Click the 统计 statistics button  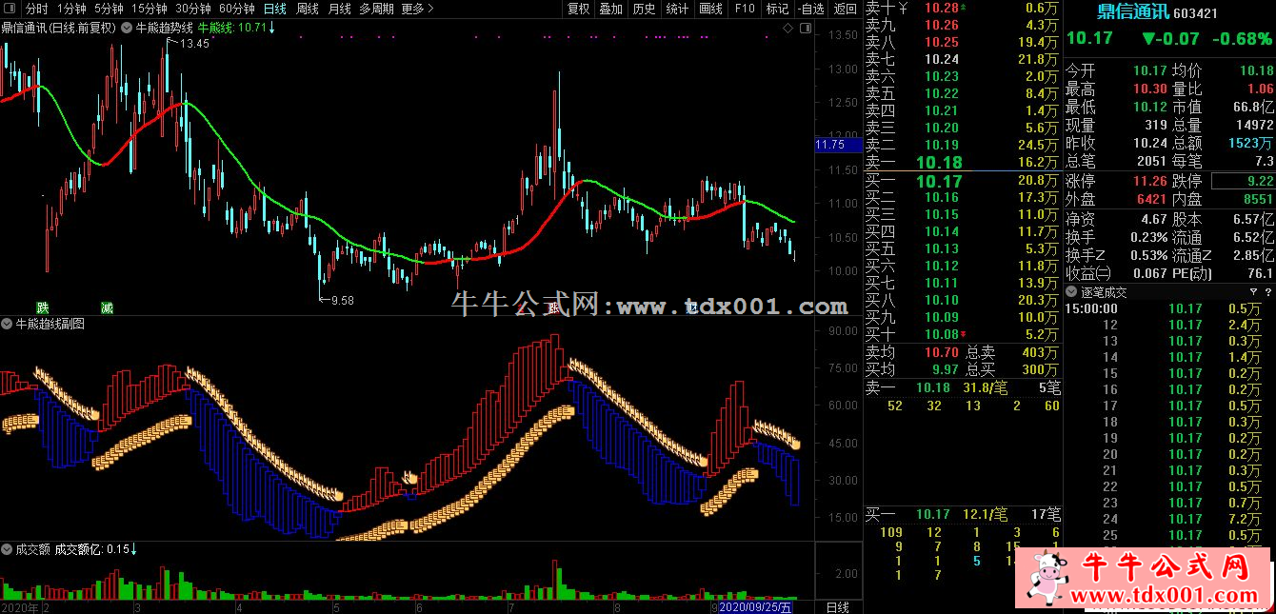(x=677, y=9)
